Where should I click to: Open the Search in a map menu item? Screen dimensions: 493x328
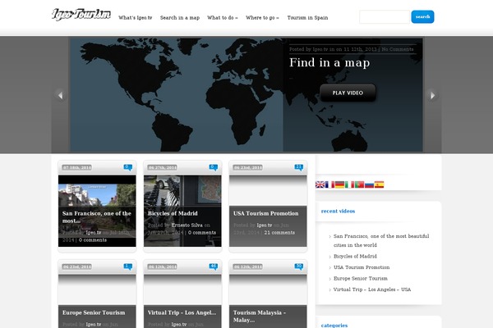pos(180,17)
